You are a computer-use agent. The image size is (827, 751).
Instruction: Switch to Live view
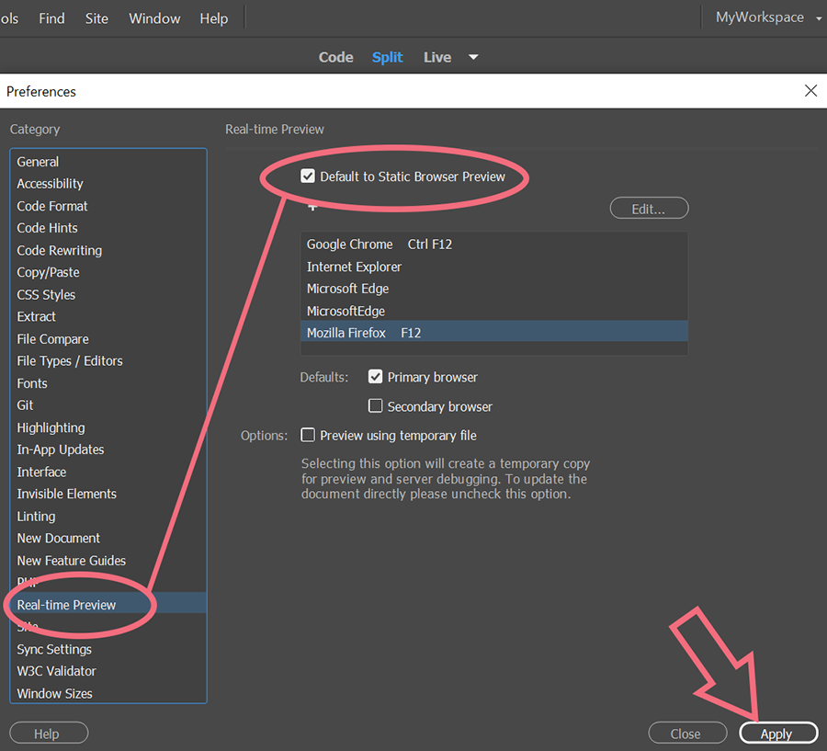click(436, 57)
